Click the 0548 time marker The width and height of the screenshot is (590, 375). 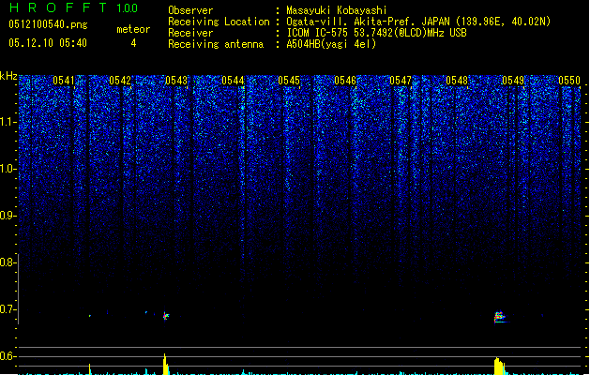tap(457, 81)
